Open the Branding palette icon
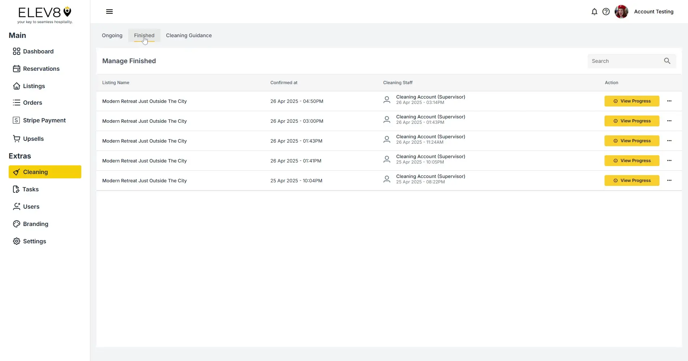The image size is (688, 361). coord(17,224)
